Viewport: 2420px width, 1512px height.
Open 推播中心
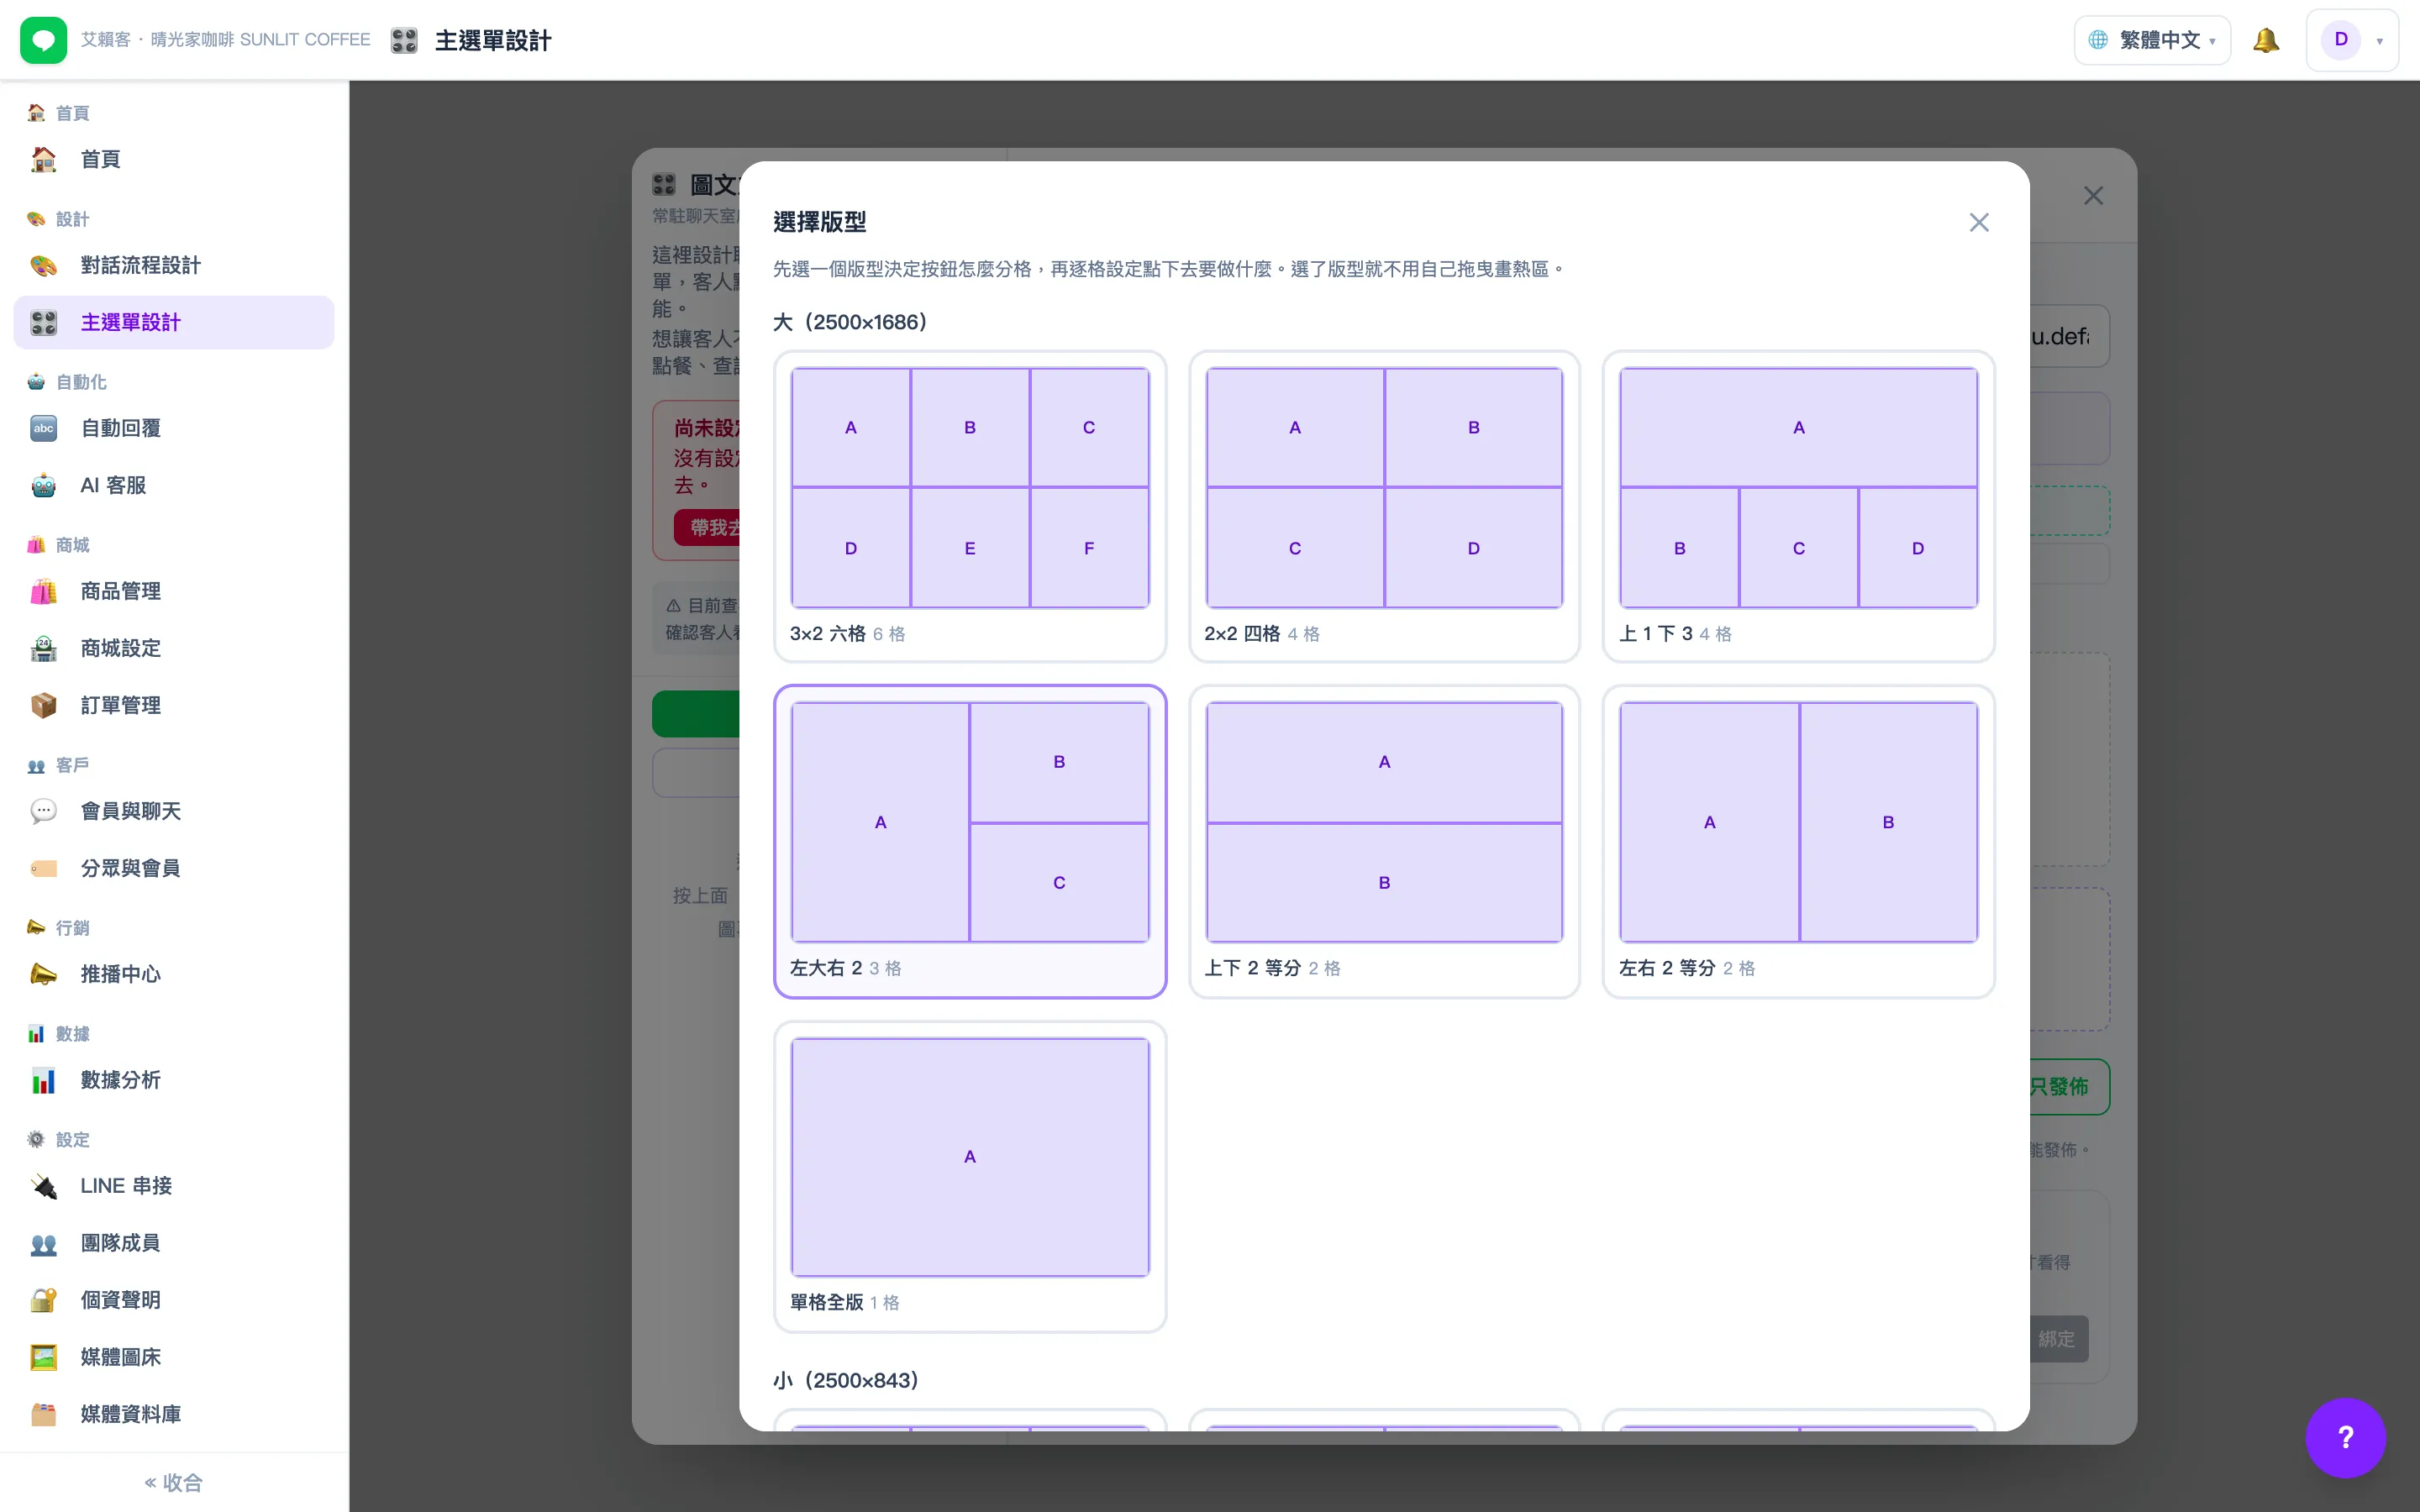point(174,975)
